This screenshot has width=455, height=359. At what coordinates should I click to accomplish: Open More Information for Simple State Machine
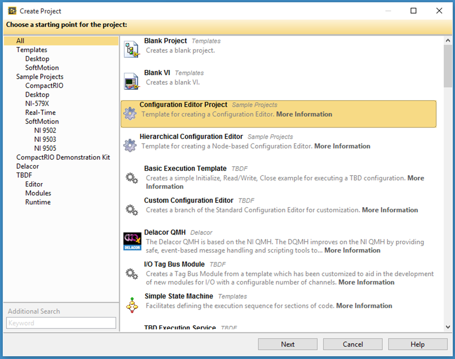(364, 306)
